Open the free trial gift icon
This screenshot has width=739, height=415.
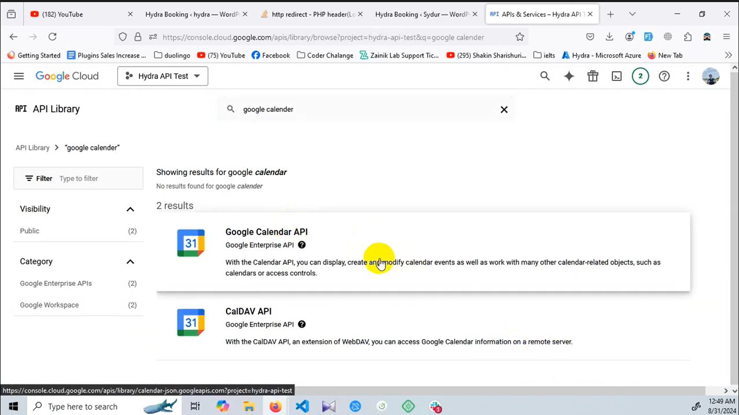click(x=592, y=76)
